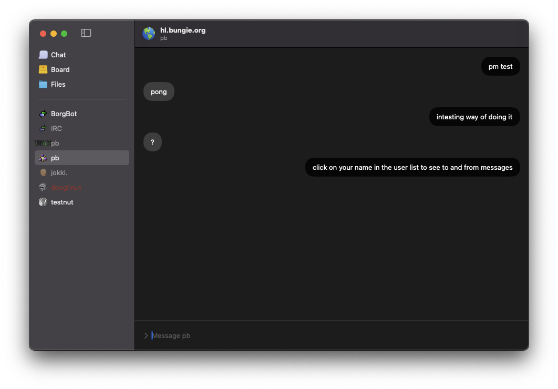Click the 'pong' message bubble
Screen dimensions: 558x389
159,92
